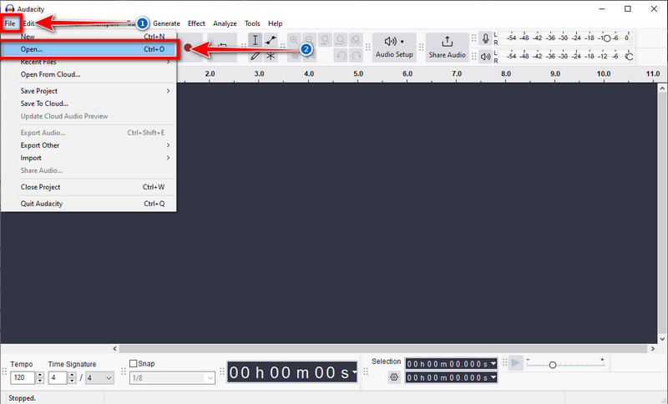Screen dimensions: 668x404
Task: Click the Stopped. status bar text
Action: click(x=23, y=398)
